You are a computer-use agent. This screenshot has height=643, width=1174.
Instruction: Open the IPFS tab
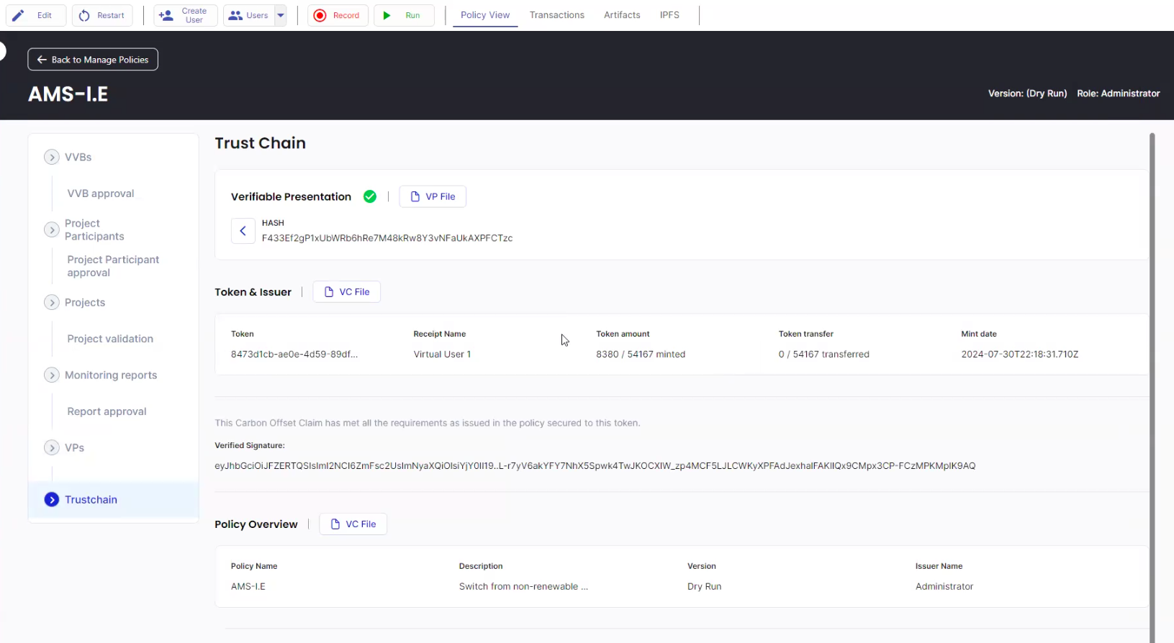669,15
